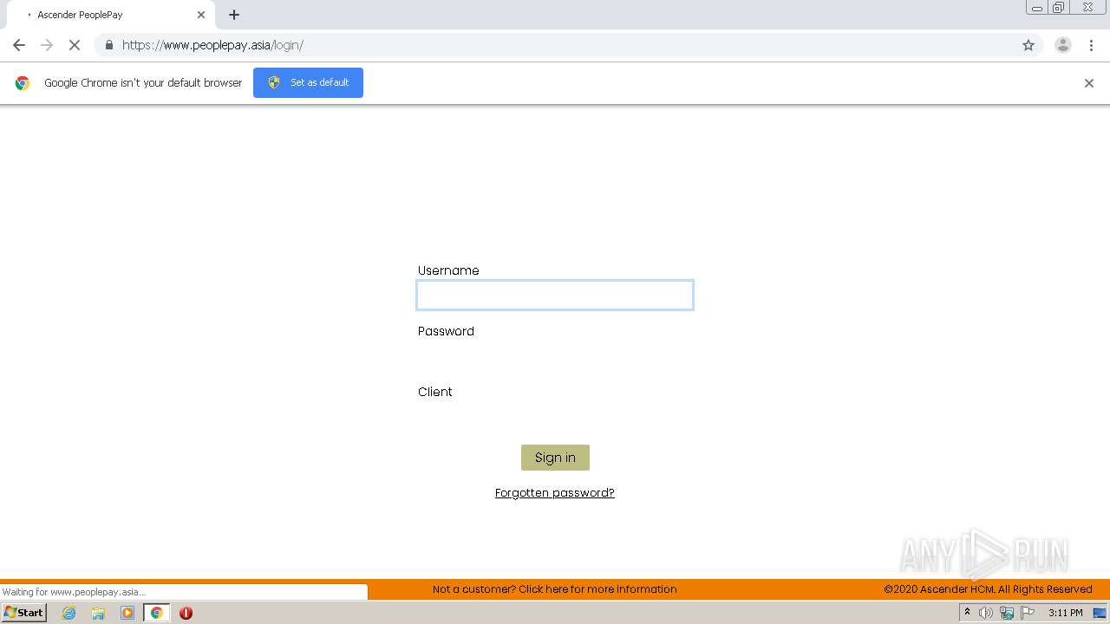Click the Client label text
Viewport: 1110px width, 624px height.
coord(435,392)
